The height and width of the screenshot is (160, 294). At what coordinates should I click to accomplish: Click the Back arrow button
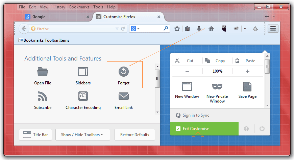[24, 29]
